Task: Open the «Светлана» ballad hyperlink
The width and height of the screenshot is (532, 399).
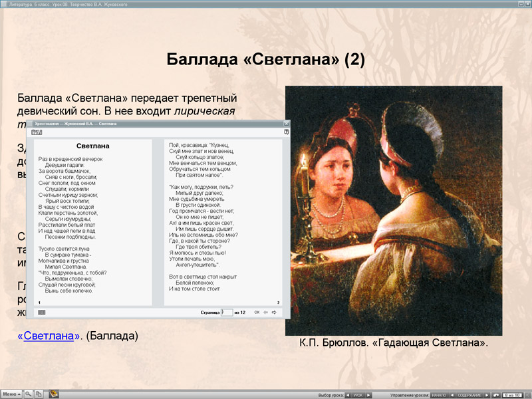Action: pyautogui.click(x=49, y=336)
